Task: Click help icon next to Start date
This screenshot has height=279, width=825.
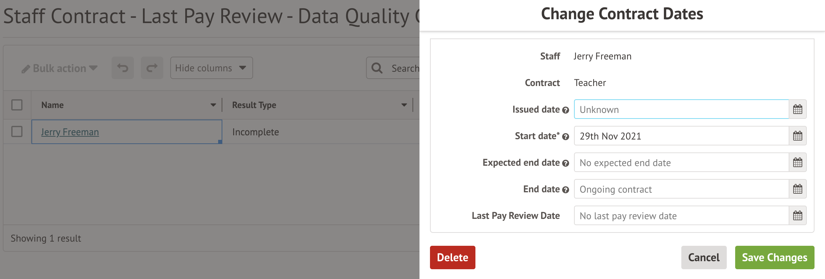Action: pyautogui.click(x=566, y=137)
